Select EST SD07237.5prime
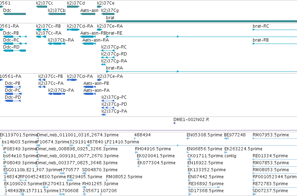Image resolution: width=297 pixels, height=196 pixels. tap(254, 194)
